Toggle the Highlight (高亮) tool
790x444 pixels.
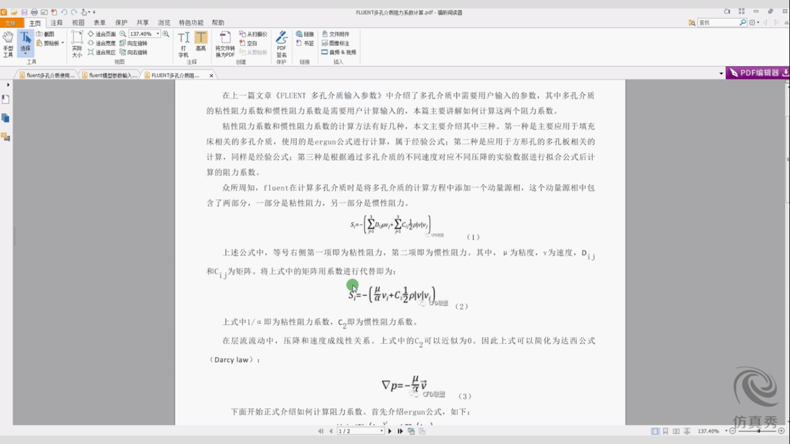point(201,41)
